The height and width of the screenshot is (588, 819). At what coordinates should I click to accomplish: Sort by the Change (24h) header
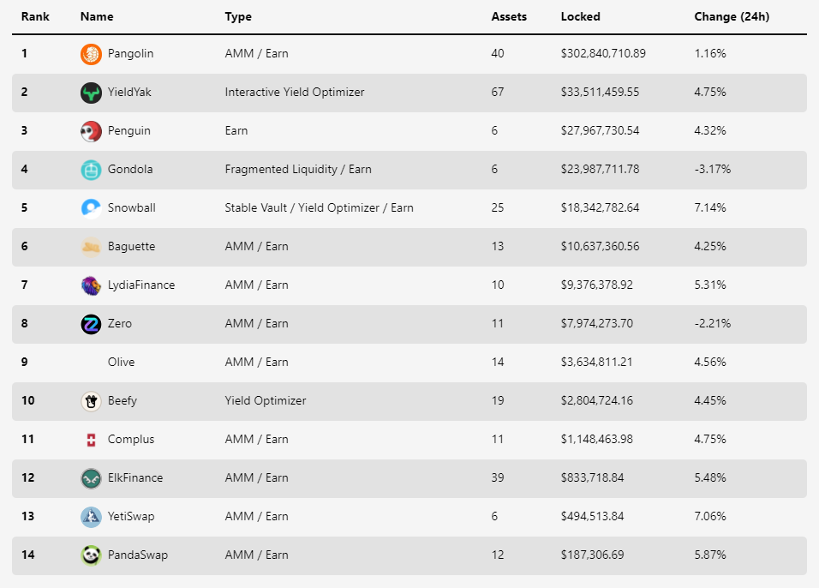726,16
